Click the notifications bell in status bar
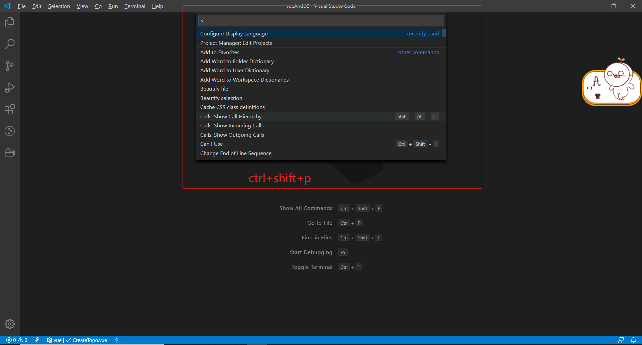 coord(633,340)
